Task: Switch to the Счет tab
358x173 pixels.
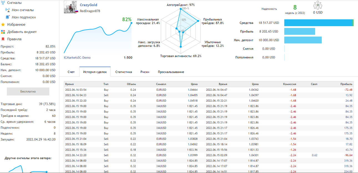Action: tap(71, 72)
